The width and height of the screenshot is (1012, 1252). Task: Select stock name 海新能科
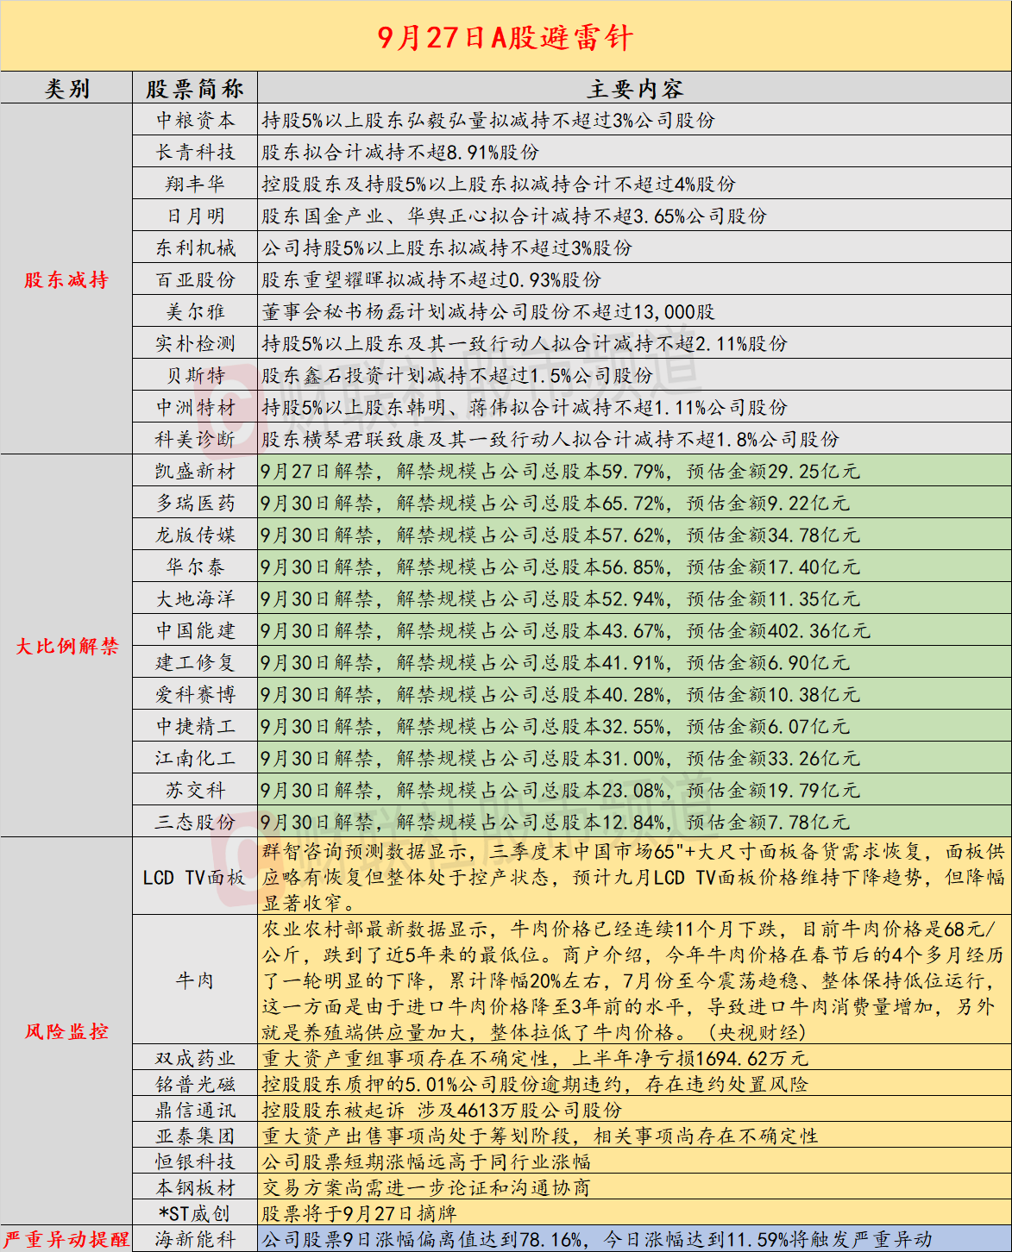[195, 1239]
